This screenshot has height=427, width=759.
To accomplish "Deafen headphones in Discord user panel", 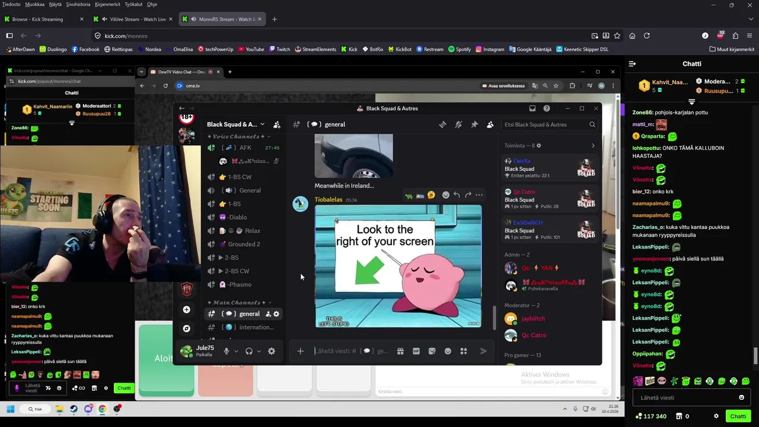I will 249,351.
